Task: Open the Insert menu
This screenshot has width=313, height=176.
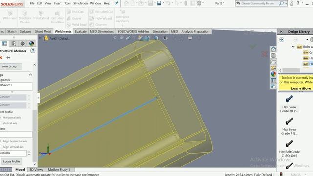Action: 58,3
